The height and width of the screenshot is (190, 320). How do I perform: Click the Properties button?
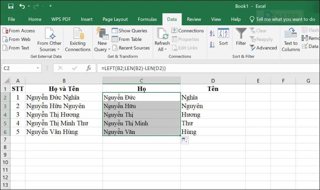point(186,39)
